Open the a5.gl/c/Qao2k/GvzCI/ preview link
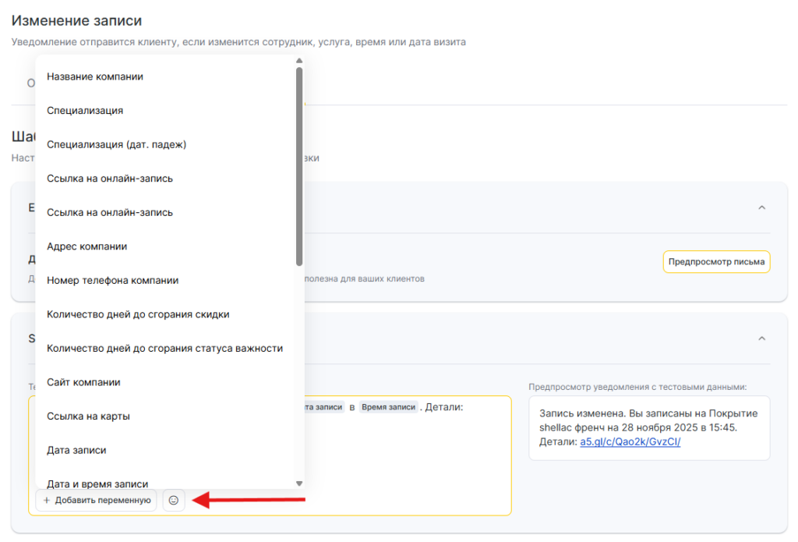 tap(630, 442)
